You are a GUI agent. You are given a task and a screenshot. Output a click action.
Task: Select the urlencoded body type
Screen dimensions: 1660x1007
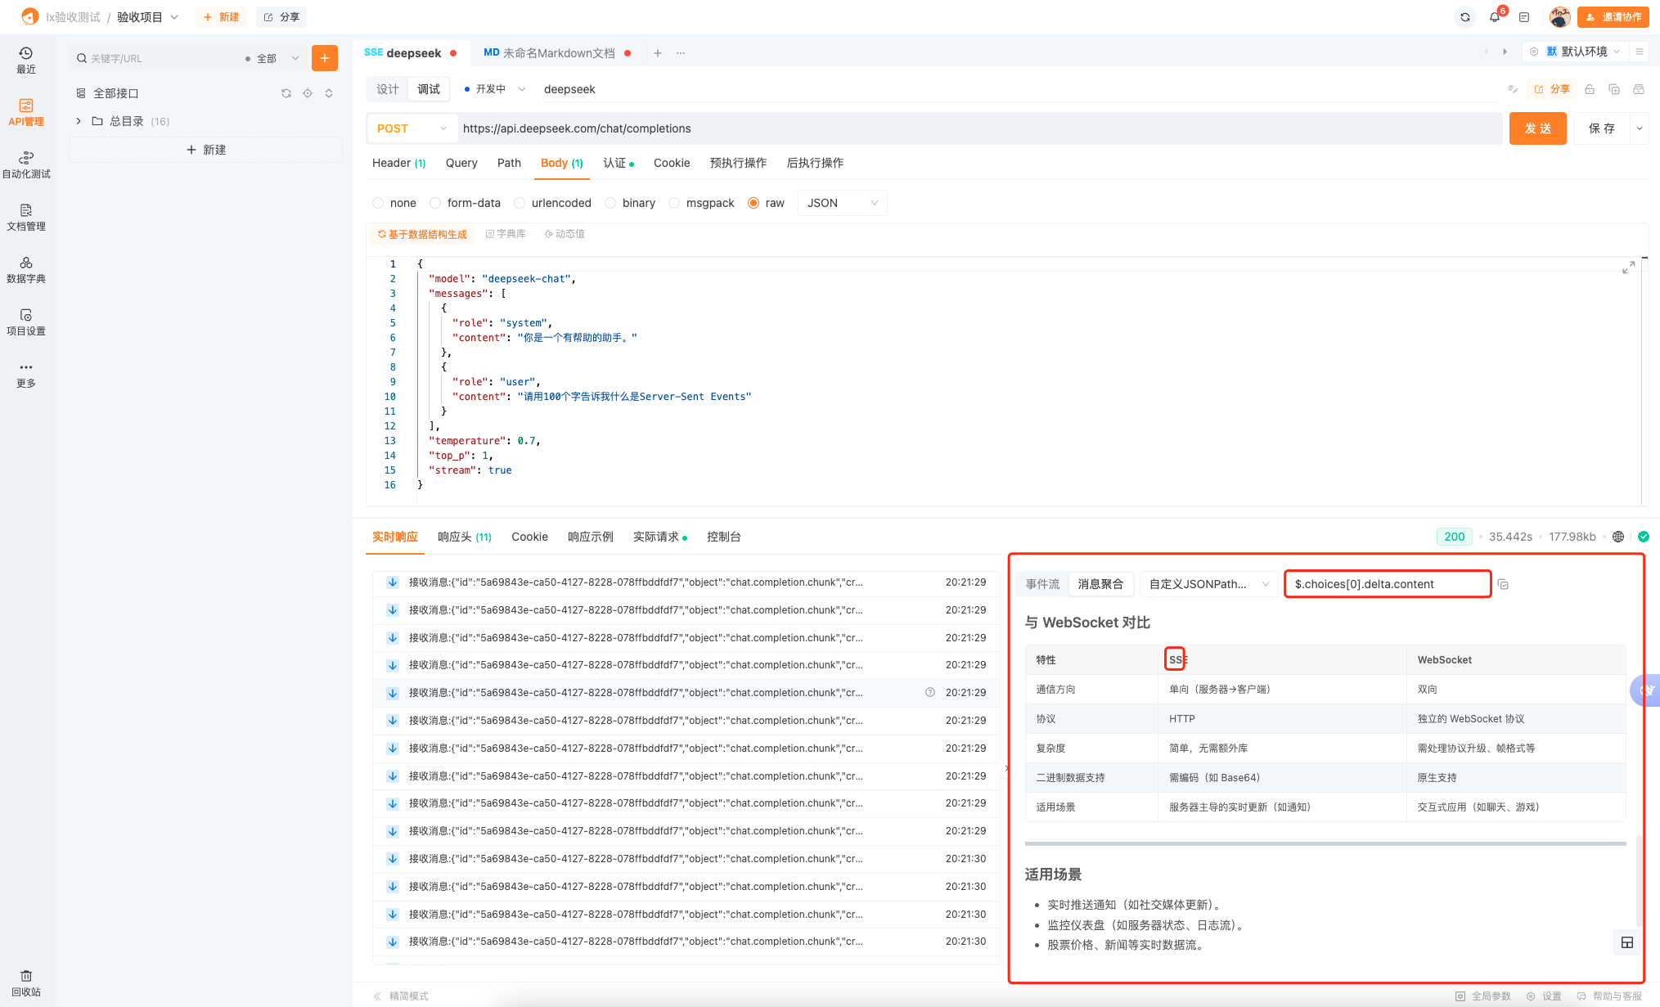point(552,203)
